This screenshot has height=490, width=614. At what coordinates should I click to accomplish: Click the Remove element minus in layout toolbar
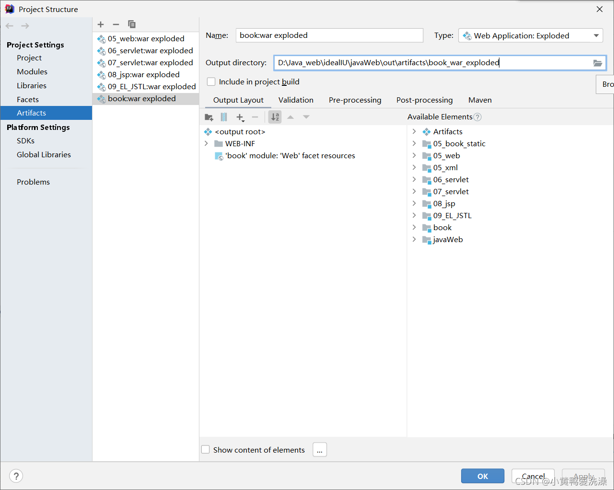click(x=255, y=117)
